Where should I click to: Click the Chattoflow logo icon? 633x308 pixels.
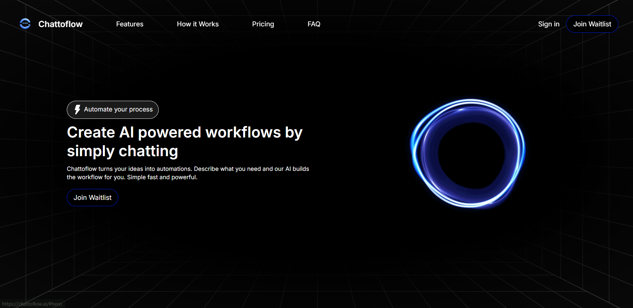coord(25,24)
